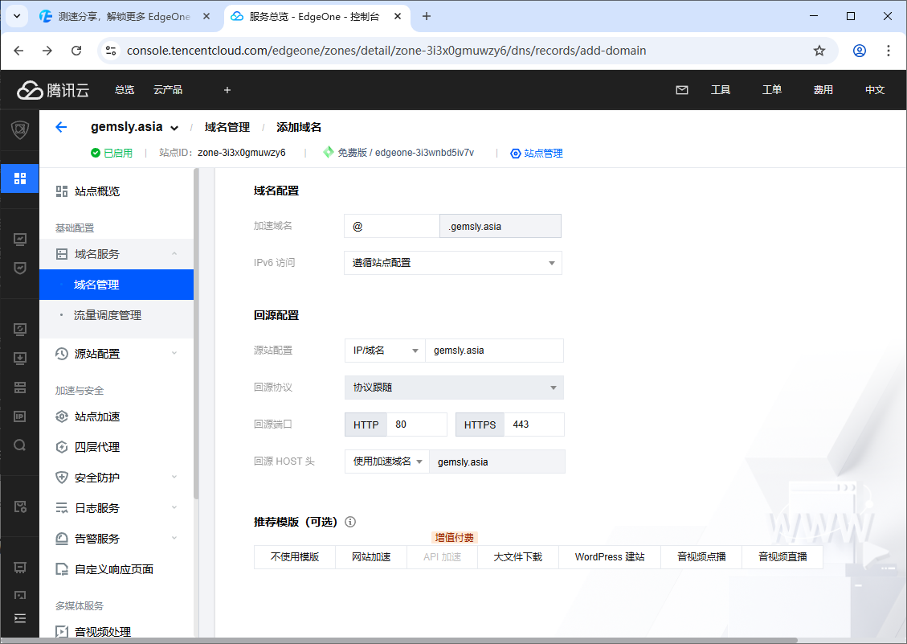Click the blue back arrow beside gemsly.asia

61,127
